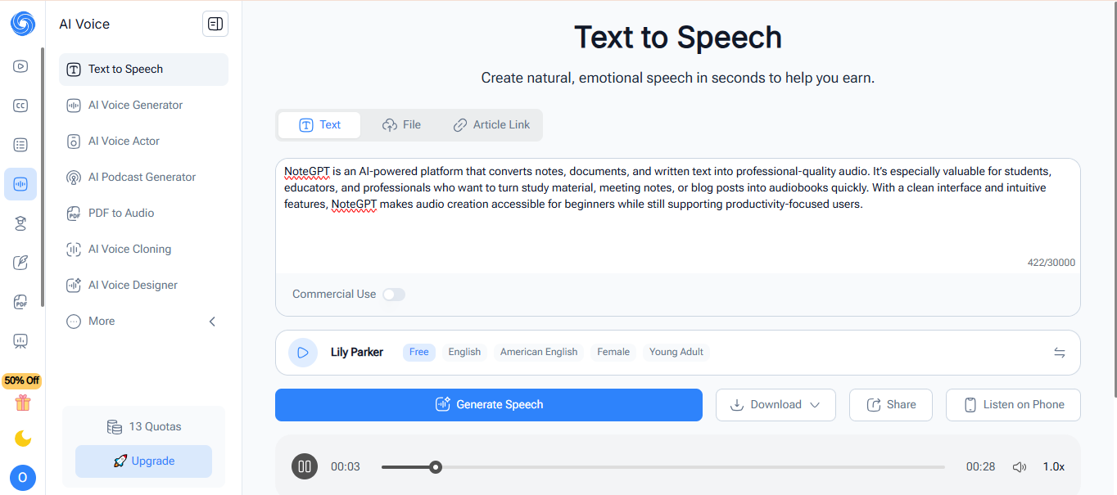
Task: Enable the Commercial Use switch
Action: (x=394, y=295)
